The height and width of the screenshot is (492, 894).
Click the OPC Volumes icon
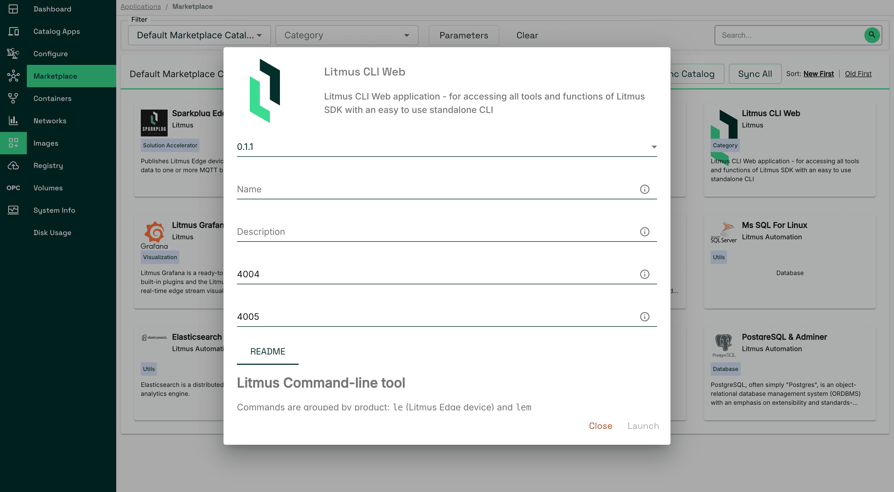[13, 188]
